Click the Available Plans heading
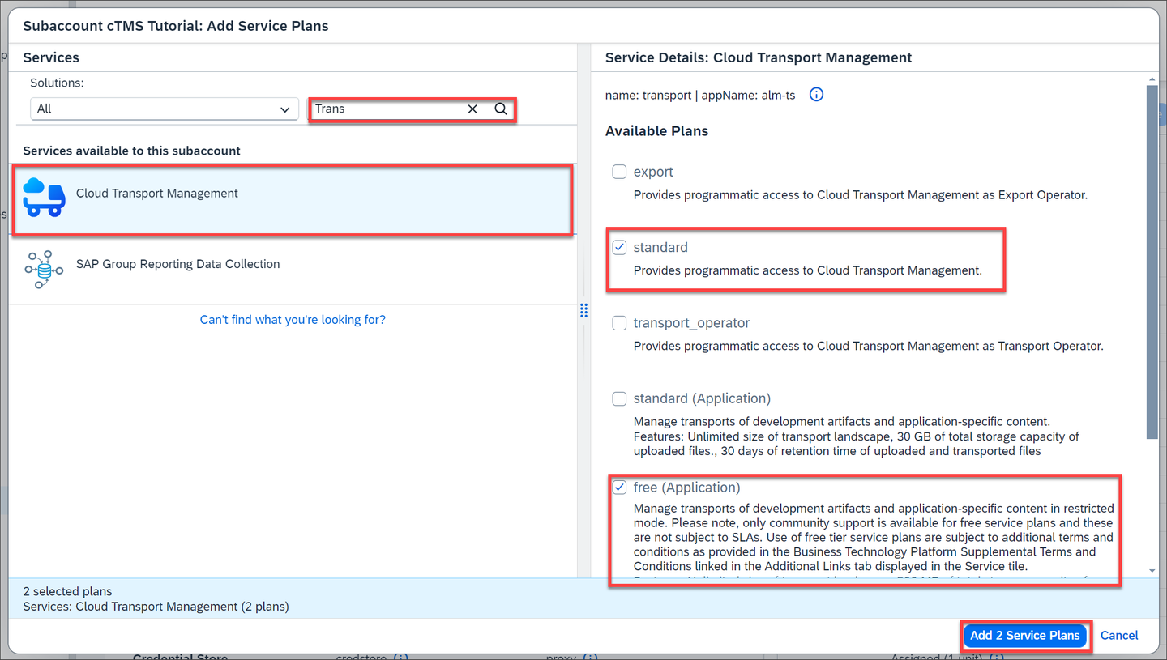 [656, 131]
